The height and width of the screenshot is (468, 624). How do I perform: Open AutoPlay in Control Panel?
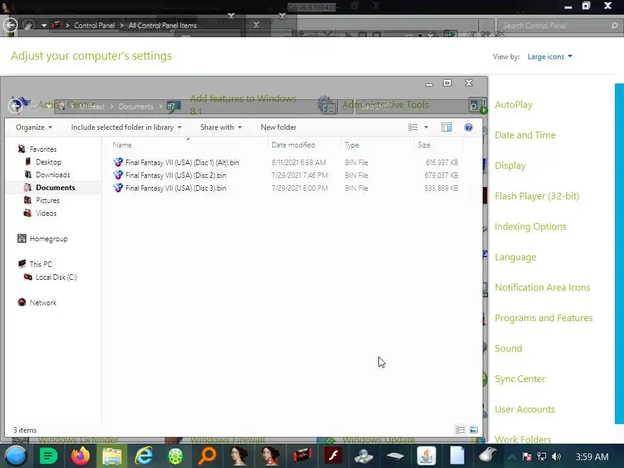[x=513, y=105]
